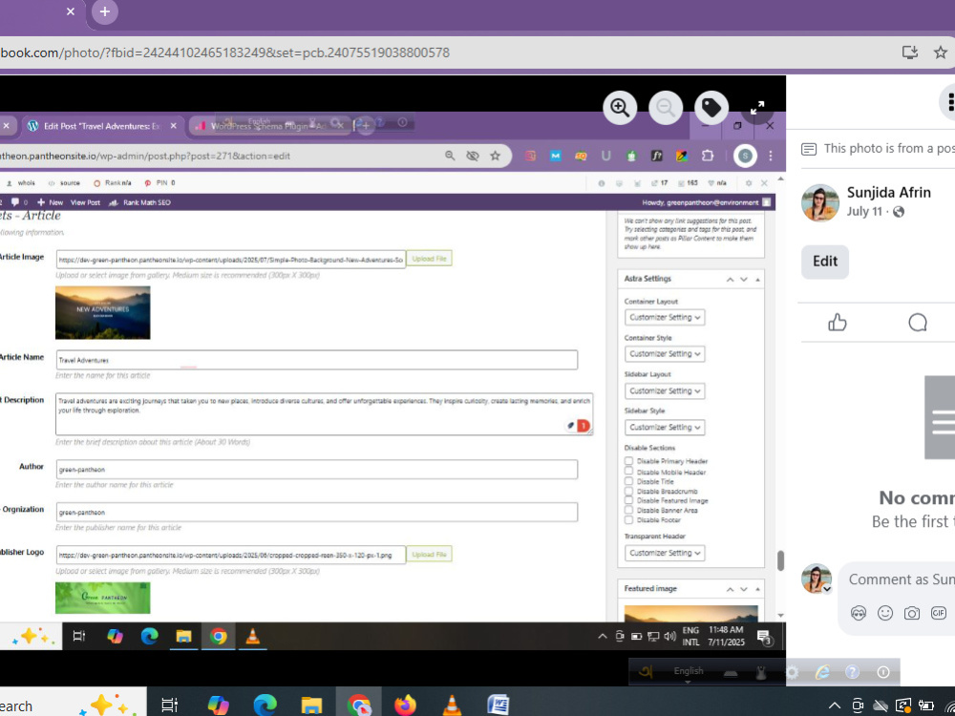
Task: Open the Transparent Header dropdown
Action: click(665, 553)
